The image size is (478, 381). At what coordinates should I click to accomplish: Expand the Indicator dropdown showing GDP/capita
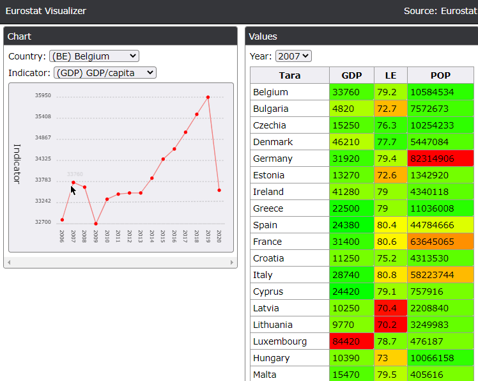(x=105, y=73)
